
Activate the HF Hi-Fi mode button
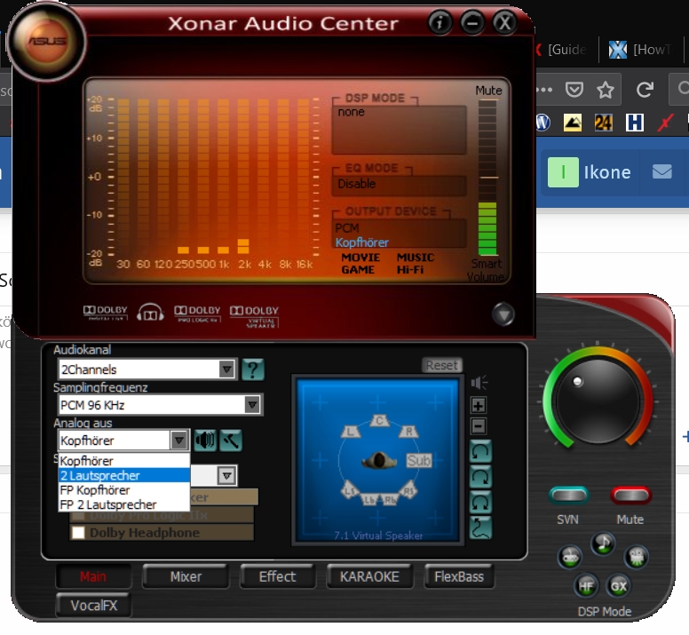pos(586,586)
